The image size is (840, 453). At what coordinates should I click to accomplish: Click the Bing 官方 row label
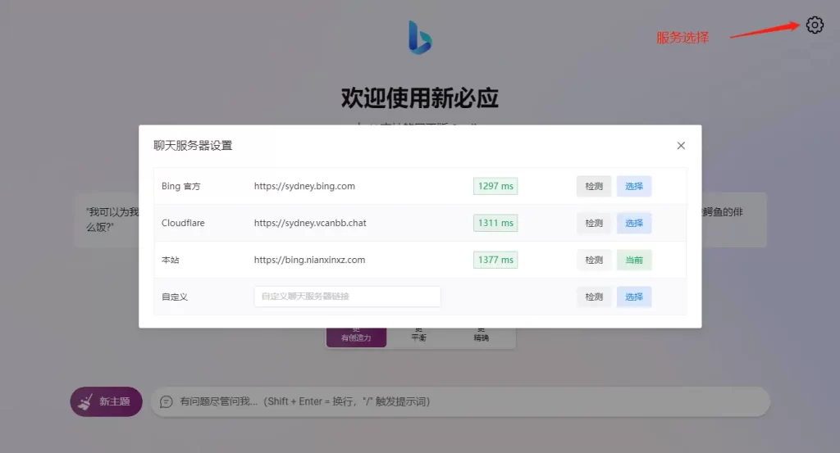(x=181, y=186)
